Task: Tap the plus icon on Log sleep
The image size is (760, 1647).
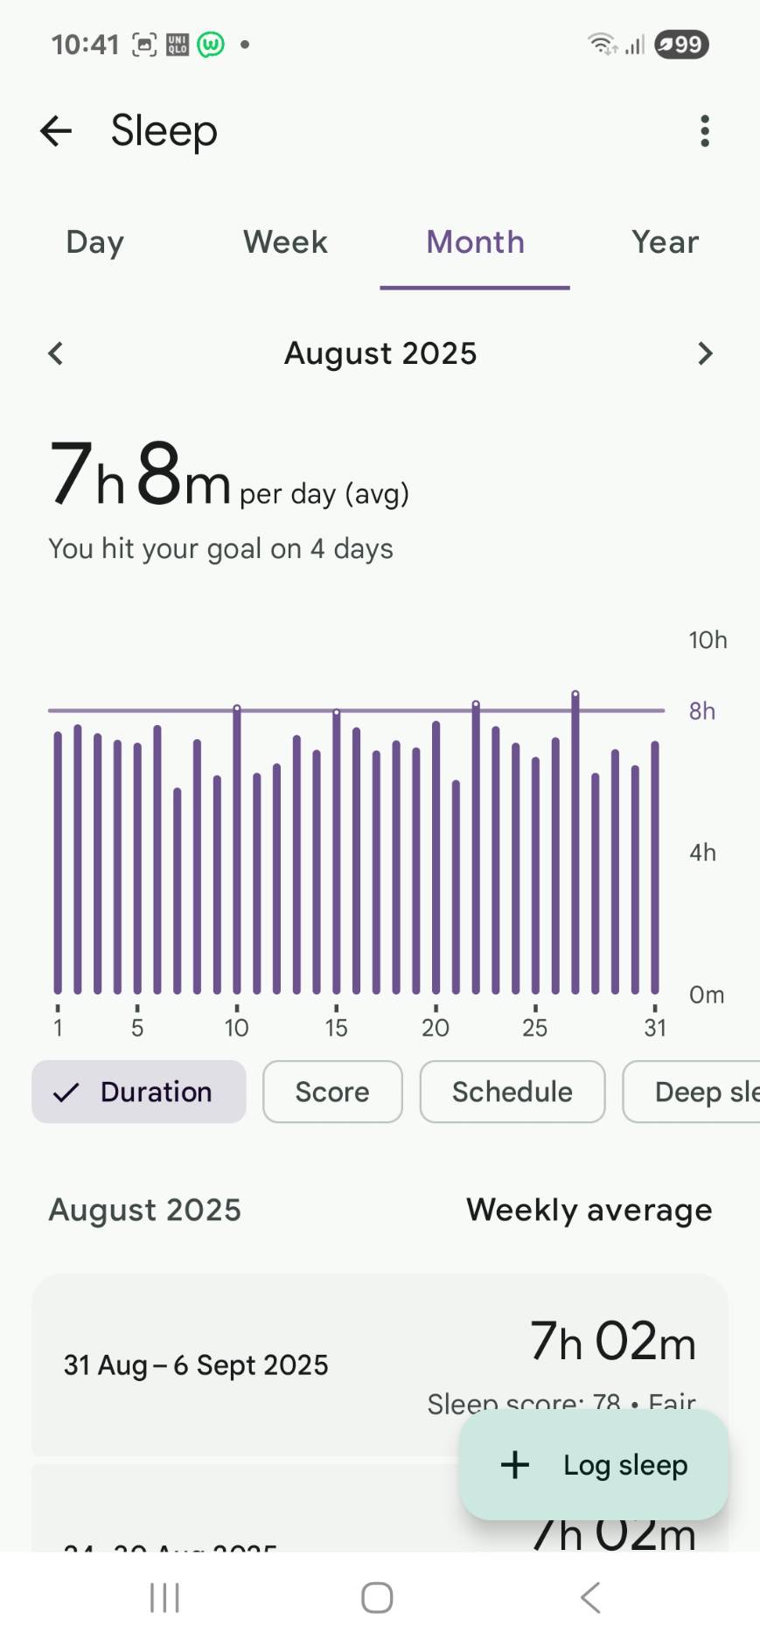Action: (515, 1464)
